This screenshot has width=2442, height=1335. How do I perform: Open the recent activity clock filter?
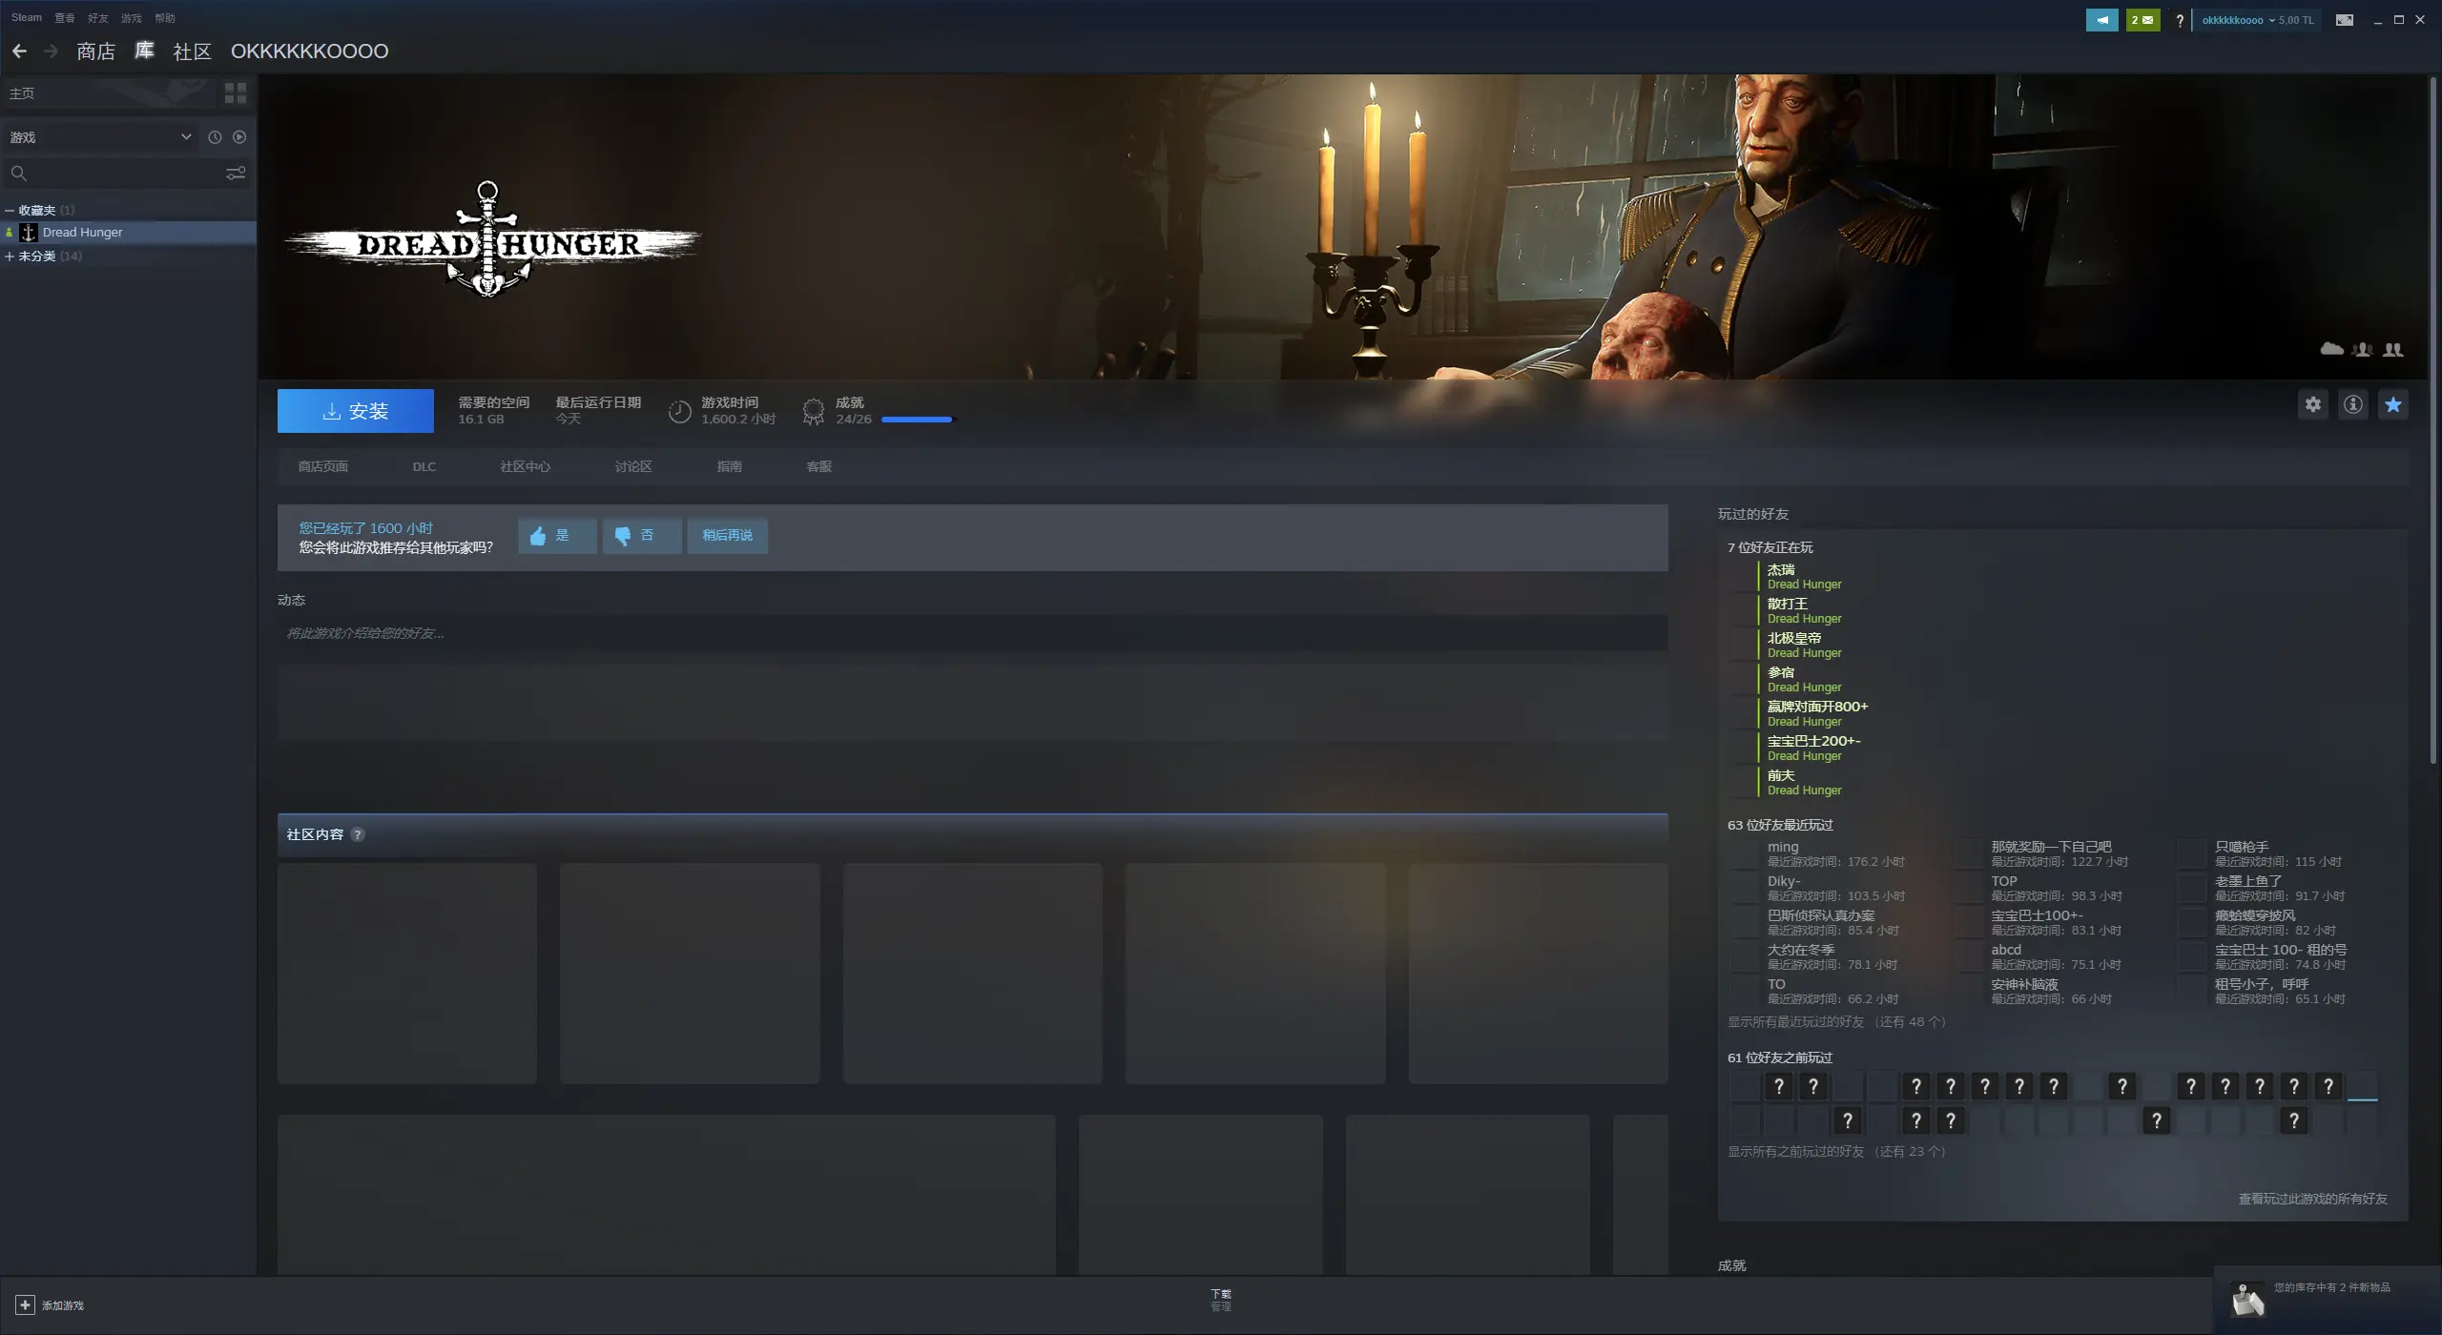coord(215,137)
